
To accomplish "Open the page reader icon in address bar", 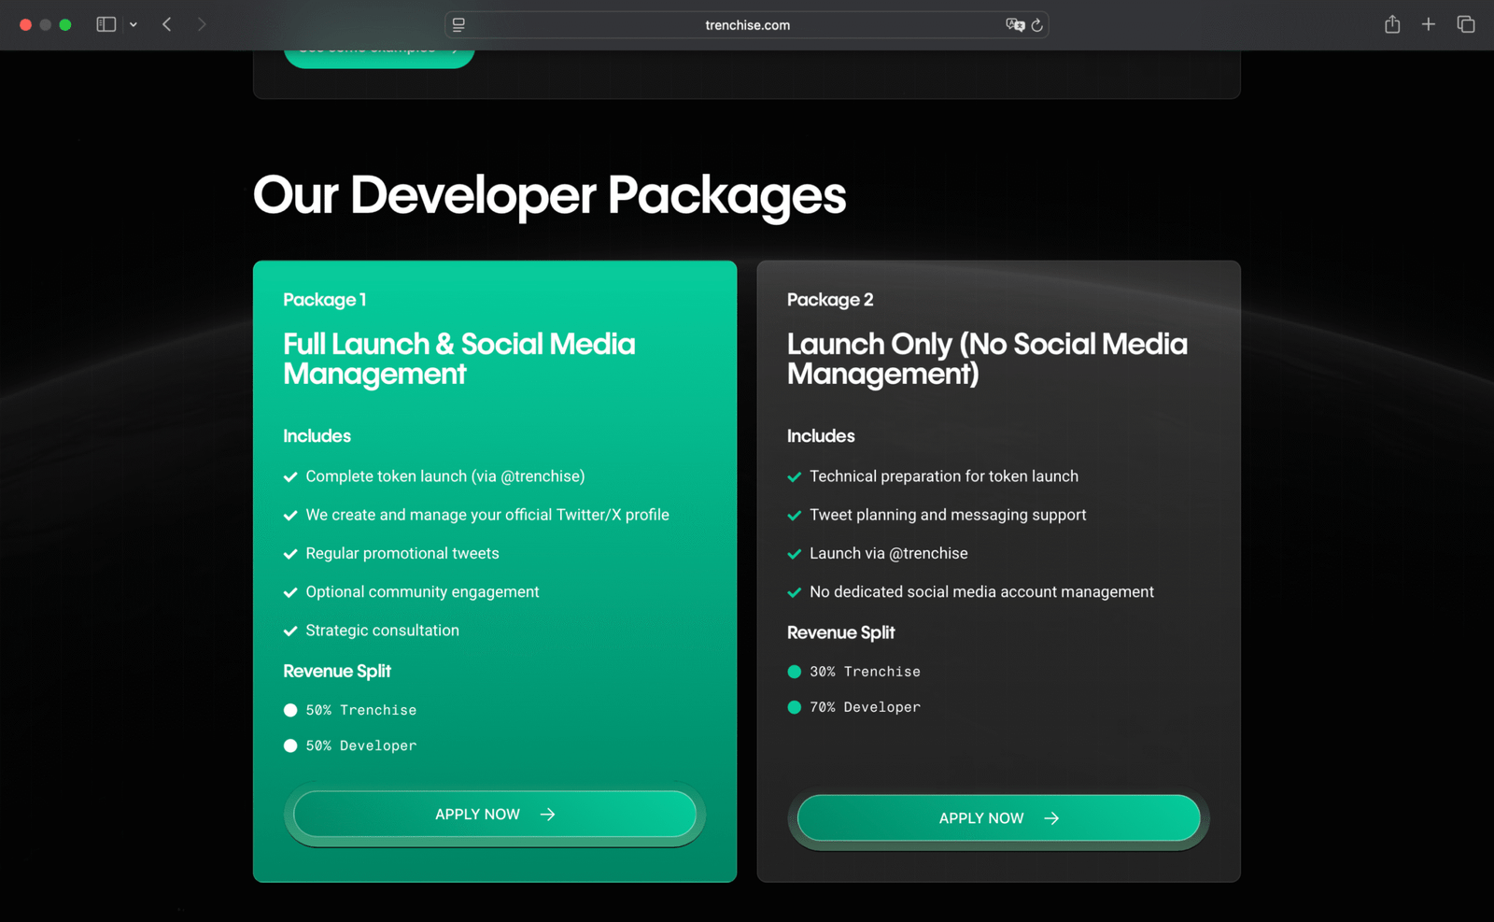I will click(x=458, y=25).
